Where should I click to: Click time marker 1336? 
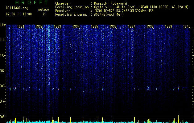point(113,26)
